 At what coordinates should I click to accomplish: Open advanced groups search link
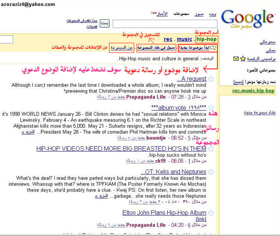pos(82,21)
